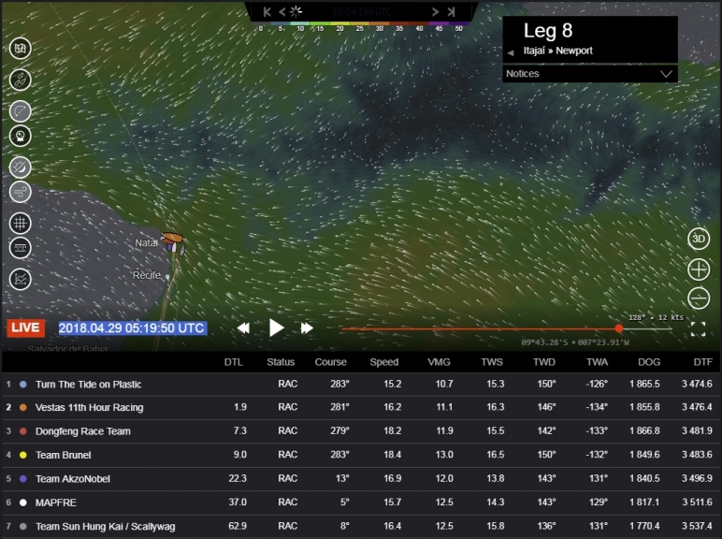
Task: Select the route arc tool icon
Action: tap(21, 111)
